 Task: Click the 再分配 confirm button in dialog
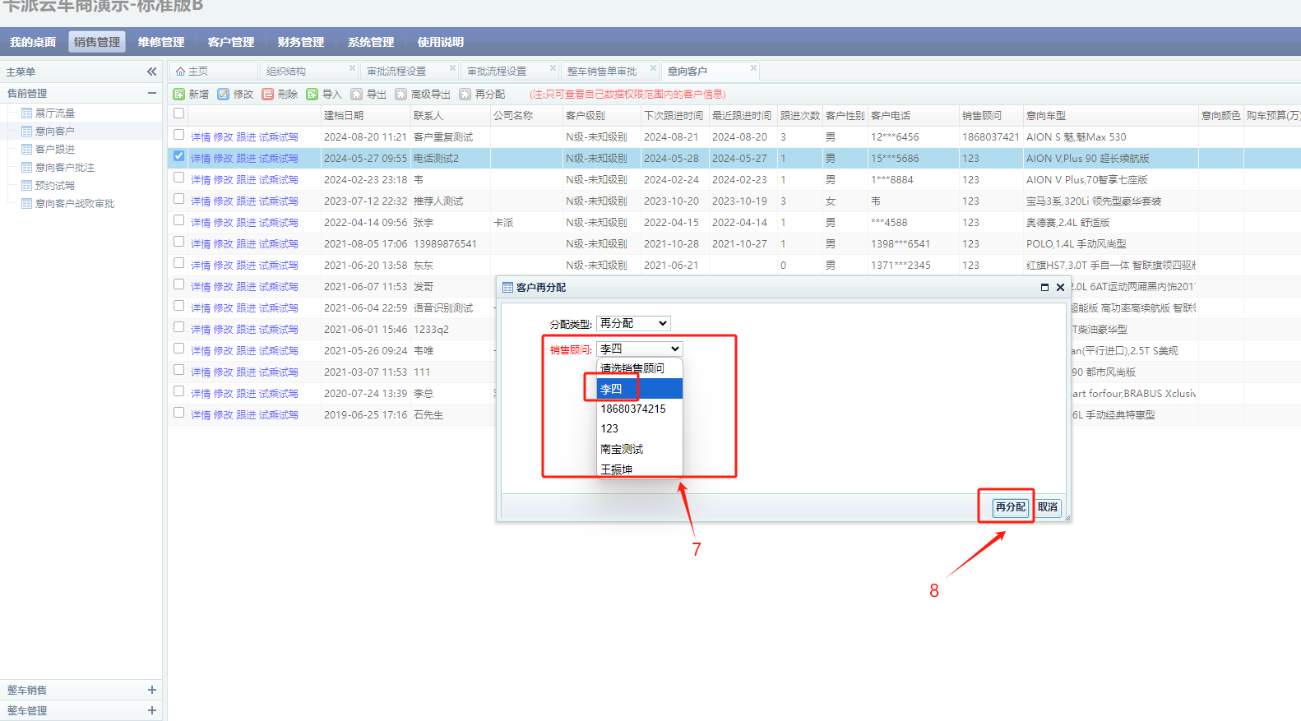(x=1010, y=507)
